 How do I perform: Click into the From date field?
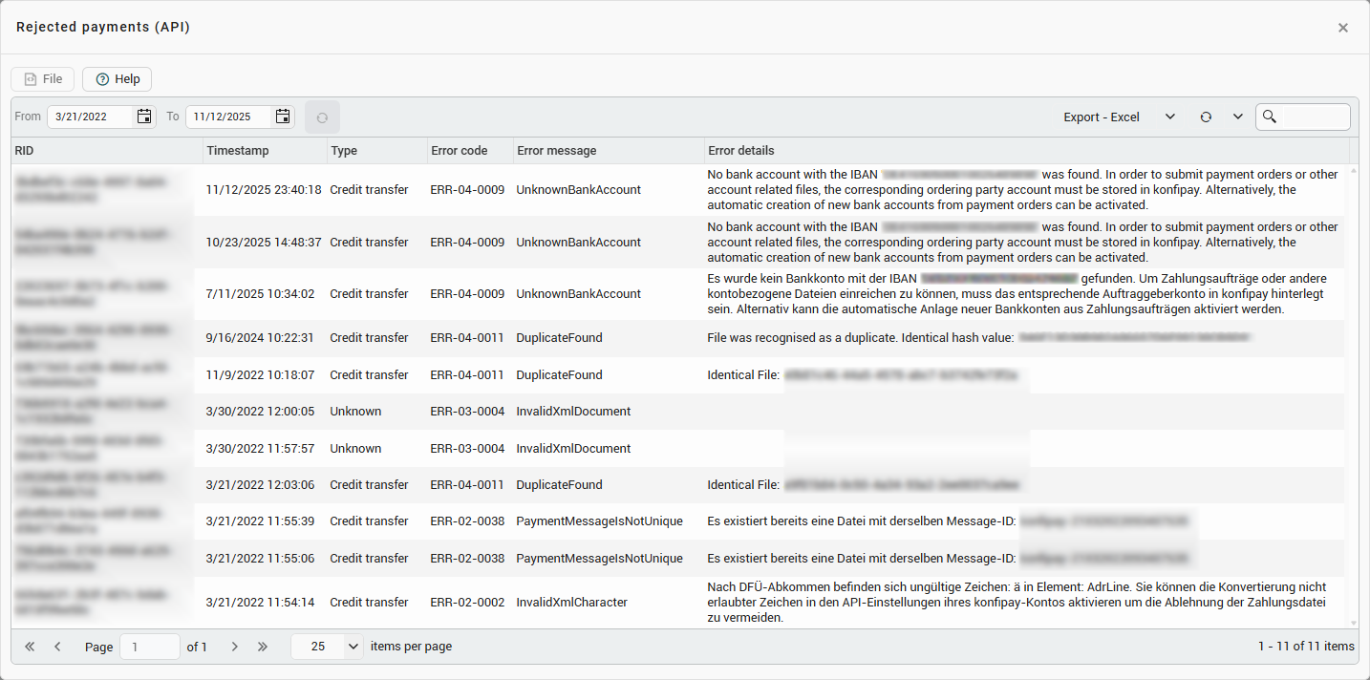click(92, 117)
